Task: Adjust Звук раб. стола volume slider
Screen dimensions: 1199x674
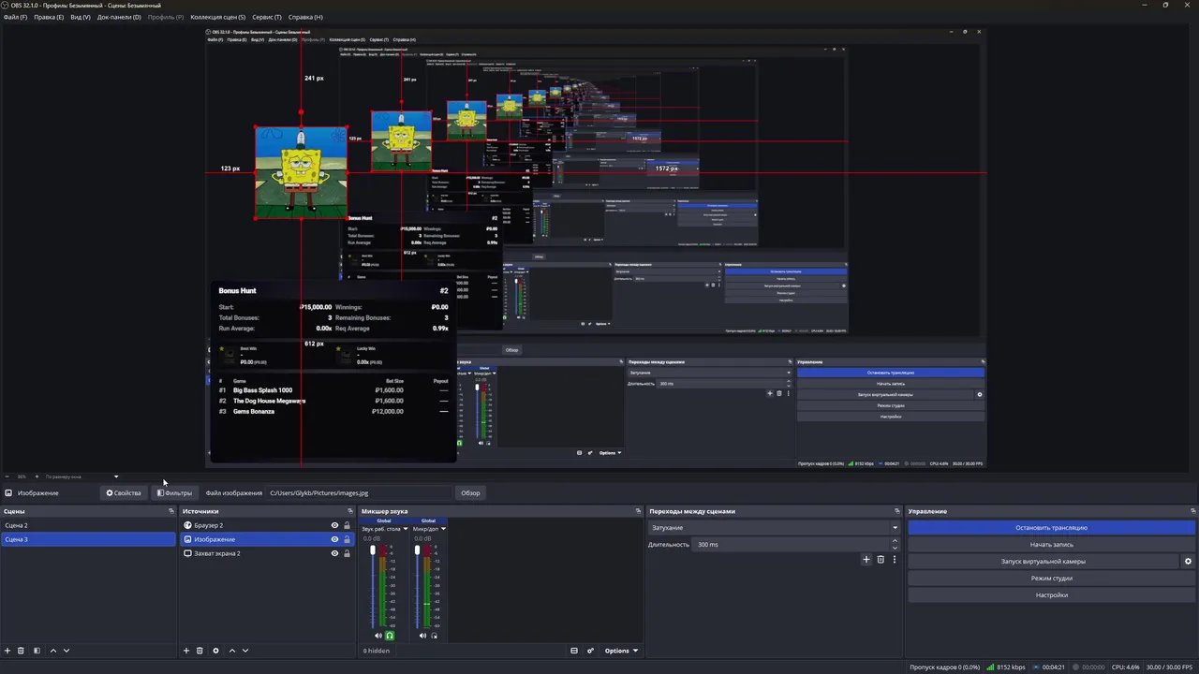Action: 373,586
